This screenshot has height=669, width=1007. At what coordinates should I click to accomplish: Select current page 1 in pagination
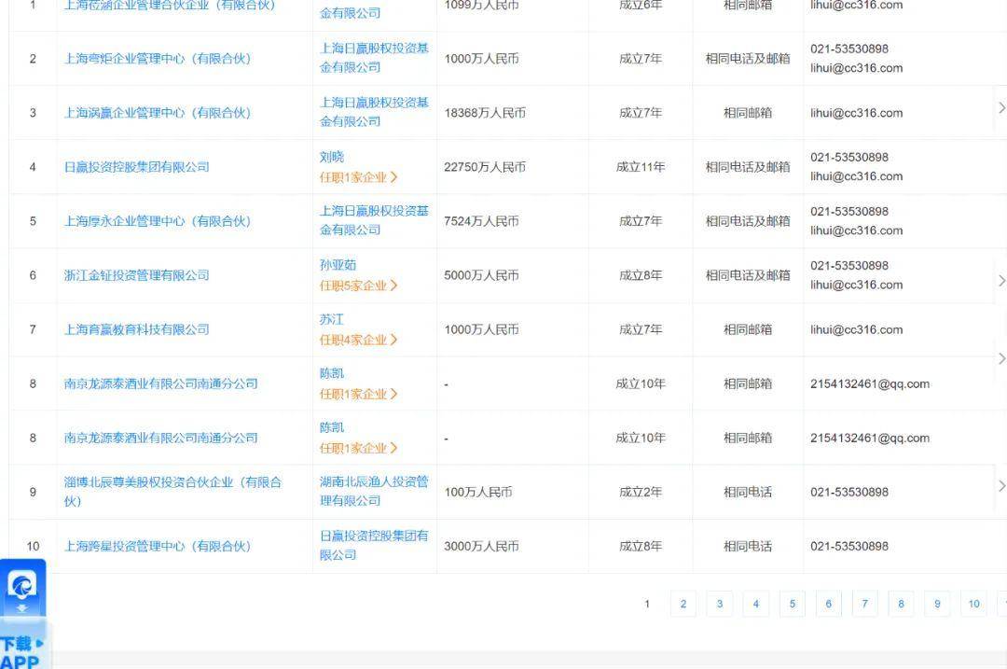647,604
